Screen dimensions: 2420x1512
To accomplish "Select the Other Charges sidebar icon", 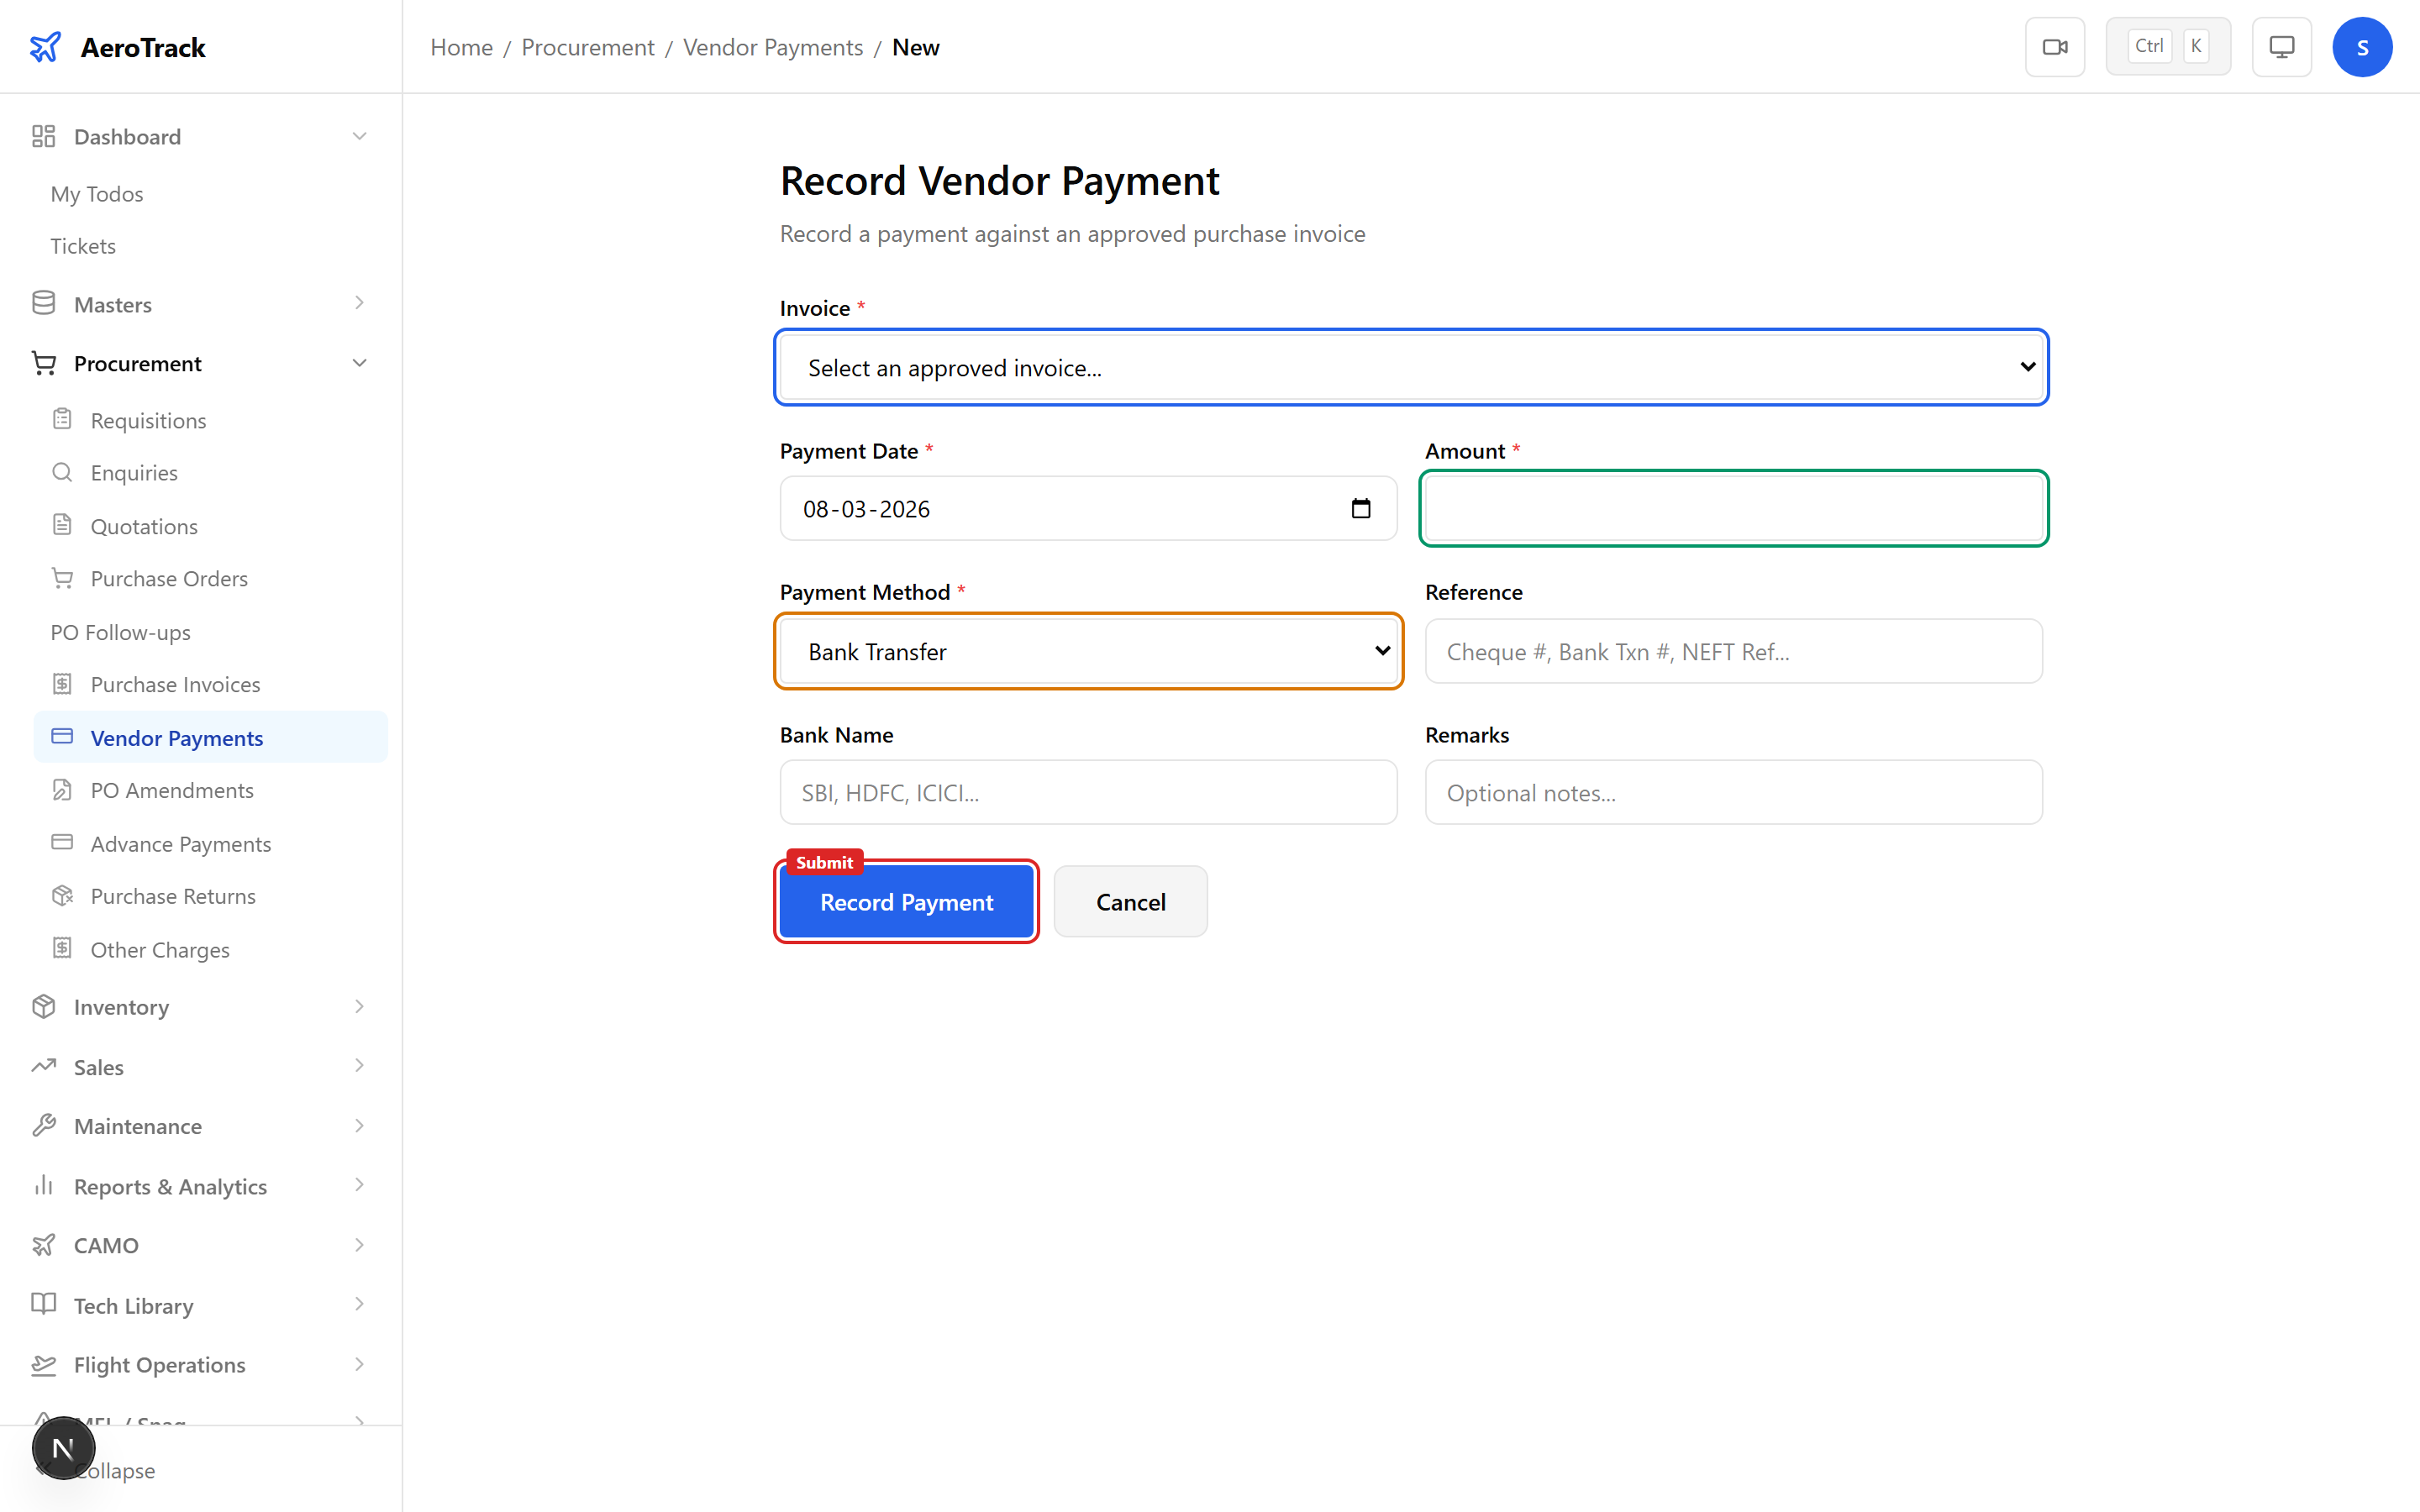I will 62,949.
